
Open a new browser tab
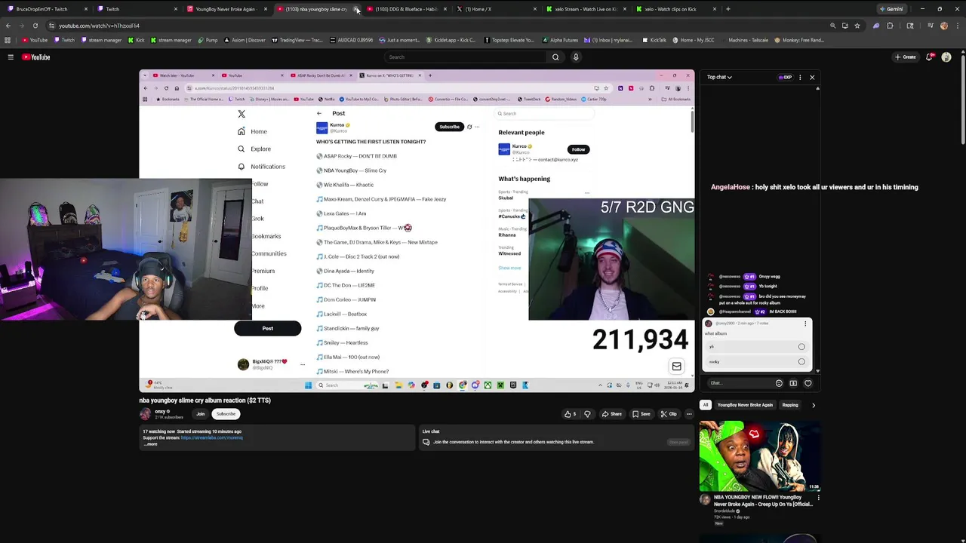point(728,9)
